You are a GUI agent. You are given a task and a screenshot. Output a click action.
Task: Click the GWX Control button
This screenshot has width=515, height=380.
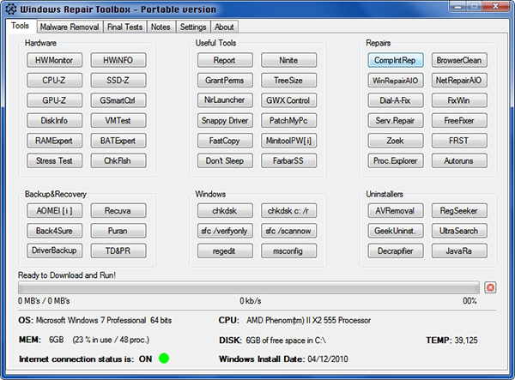[x=288, y=100]
